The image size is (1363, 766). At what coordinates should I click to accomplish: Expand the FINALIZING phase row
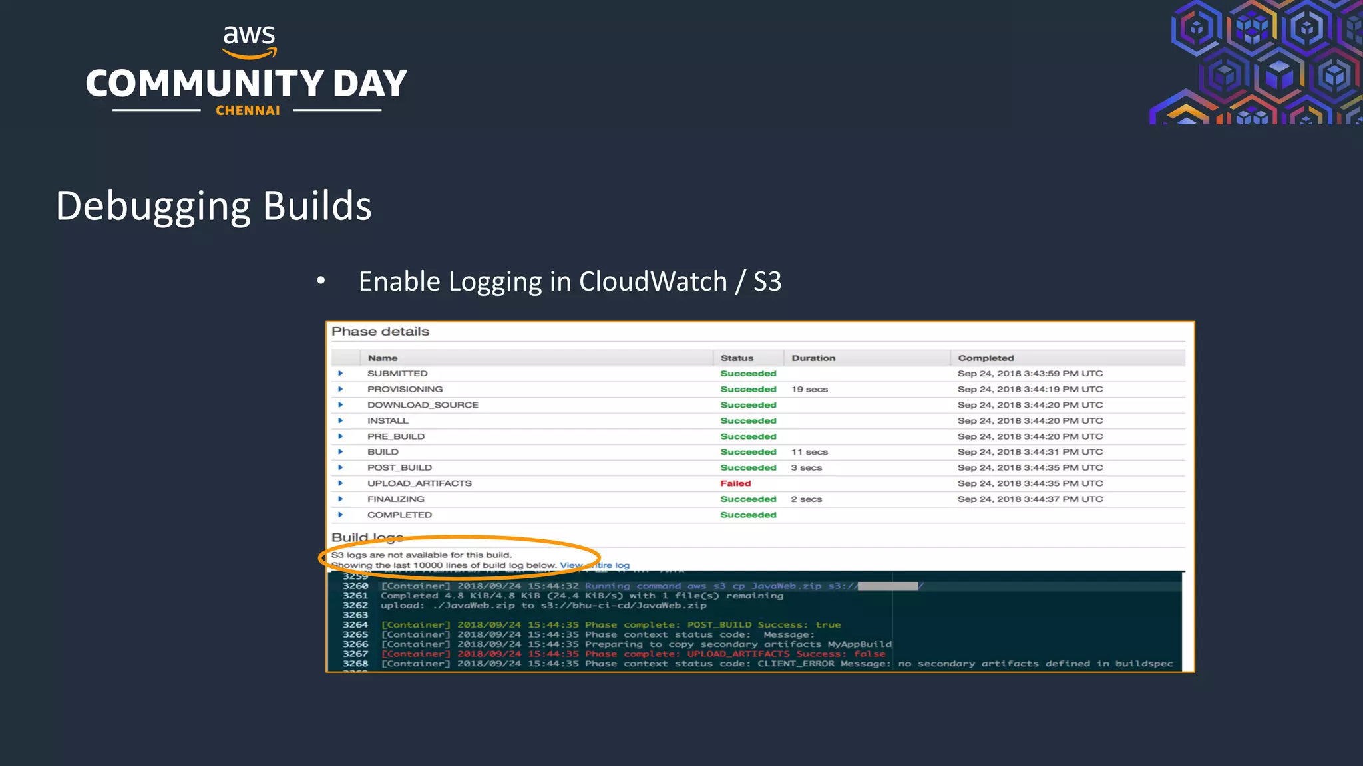tap(340, 499)
